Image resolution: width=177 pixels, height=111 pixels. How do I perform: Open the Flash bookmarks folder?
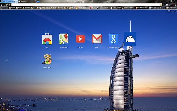pos(33,8)
